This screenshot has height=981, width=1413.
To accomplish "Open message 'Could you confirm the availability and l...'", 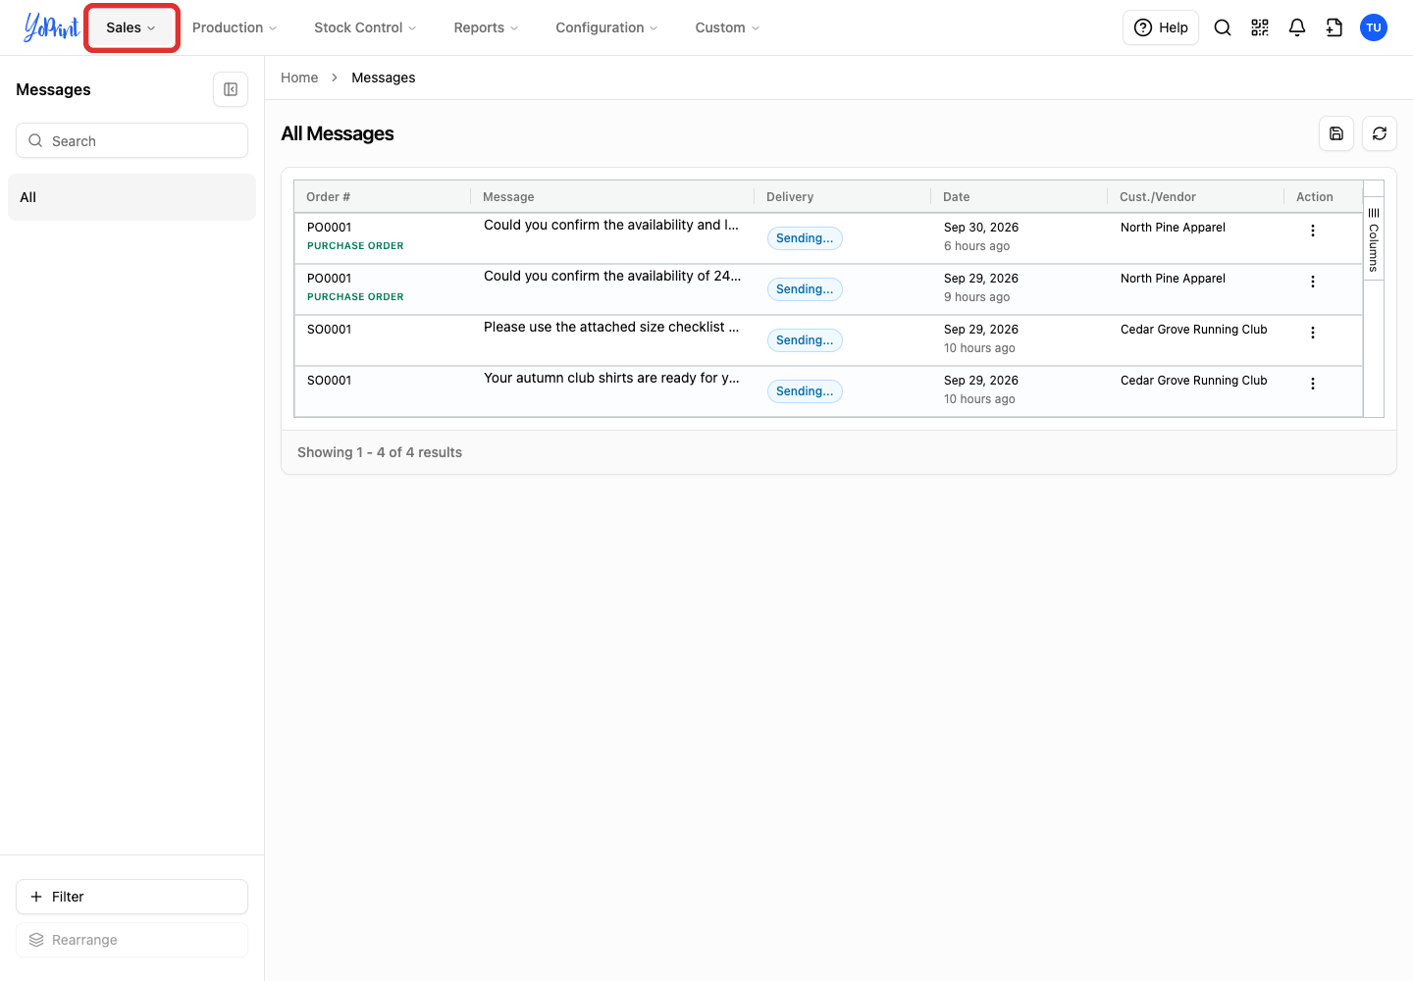I will click(x=611, y=225).
